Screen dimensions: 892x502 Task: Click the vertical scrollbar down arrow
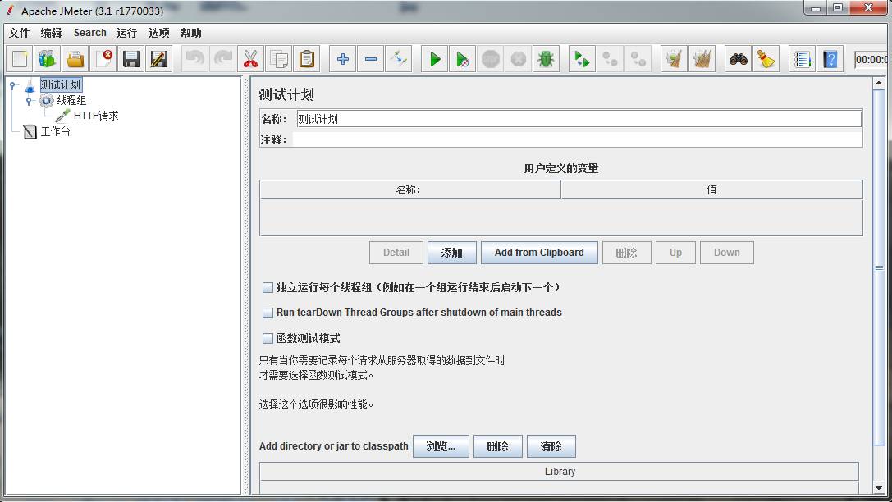879,488
